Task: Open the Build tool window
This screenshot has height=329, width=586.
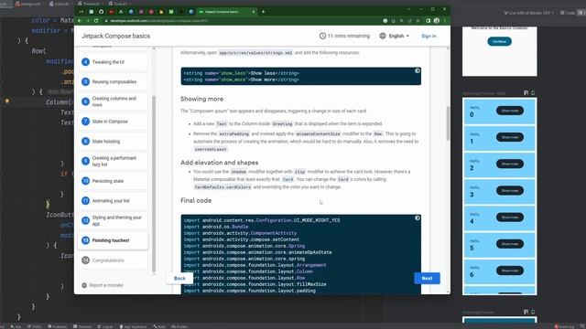Action: coord(159,326)
